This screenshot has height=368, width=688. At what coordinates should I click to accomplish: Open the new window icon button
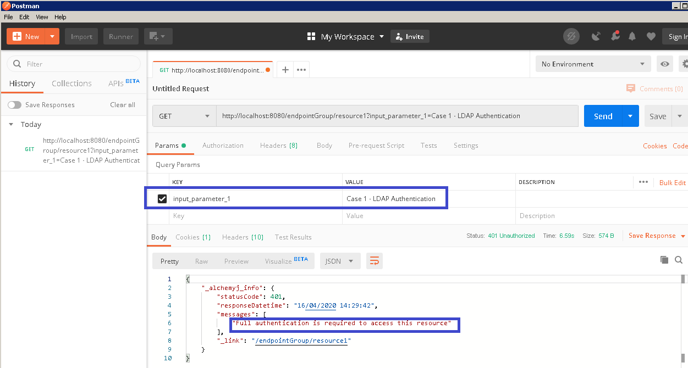[x=158, y=37]
